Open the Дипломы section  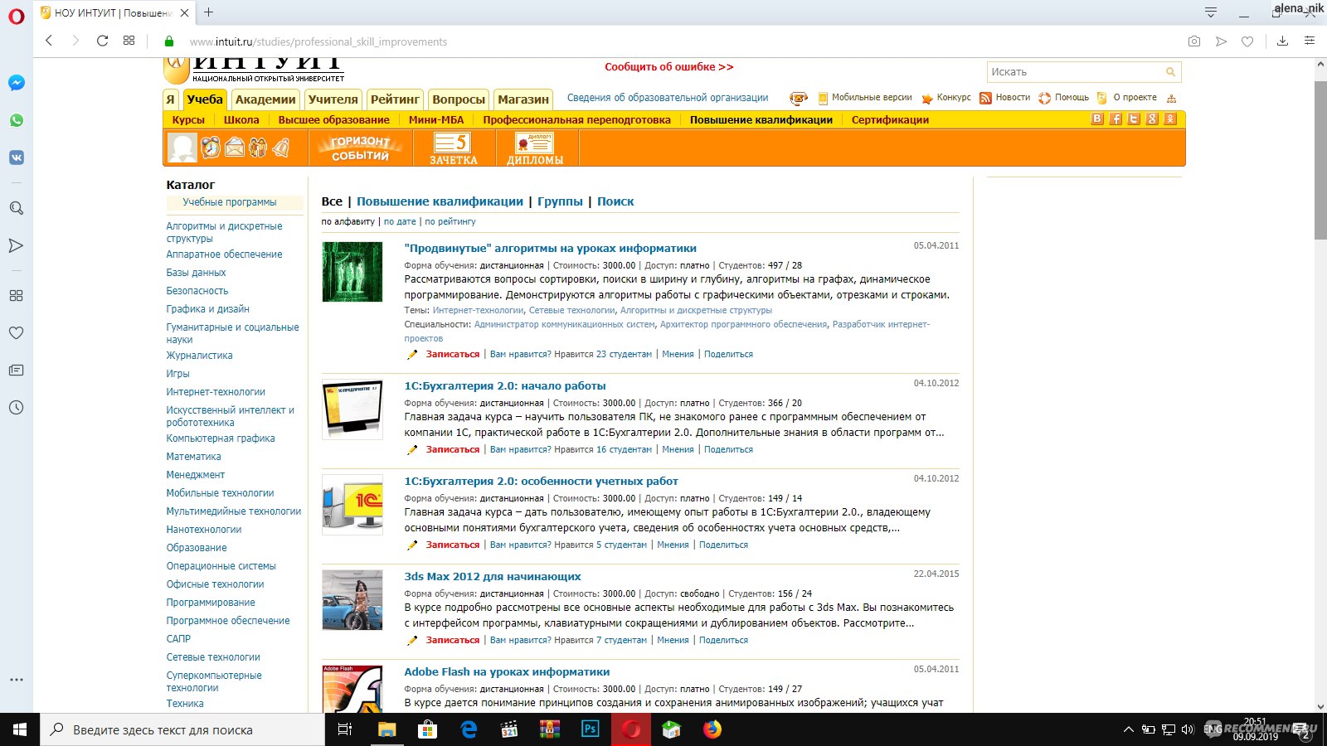coord(535,148)
